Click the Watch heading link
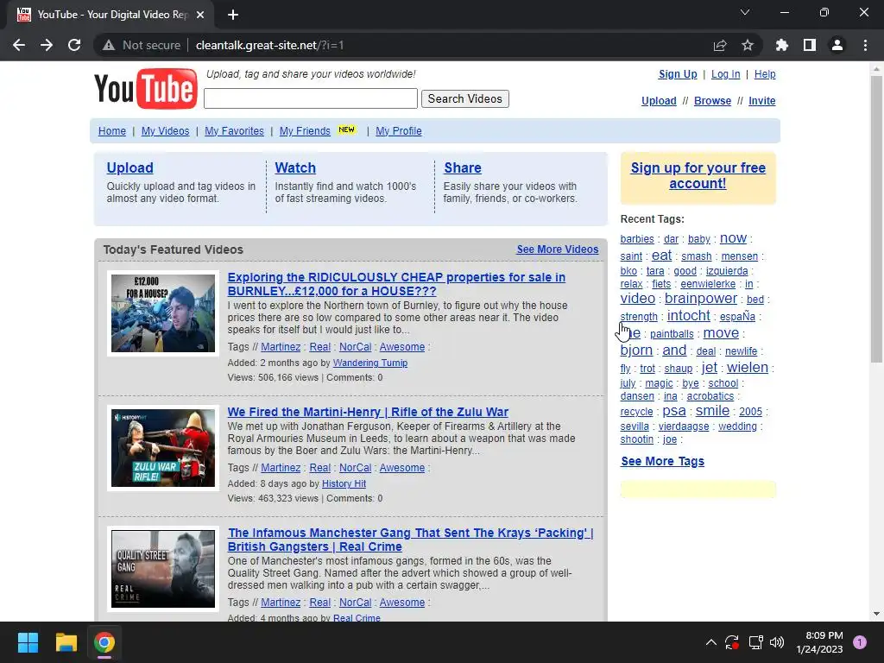The height and width of the screenshot is (663, 884). [x=295, y=168]
